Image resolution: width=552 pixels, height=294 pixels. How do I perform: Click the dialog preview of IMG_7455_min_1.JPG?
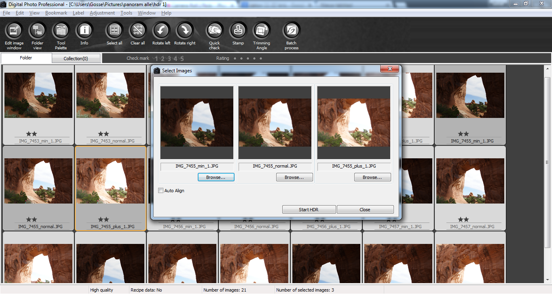tap(197, 123)
